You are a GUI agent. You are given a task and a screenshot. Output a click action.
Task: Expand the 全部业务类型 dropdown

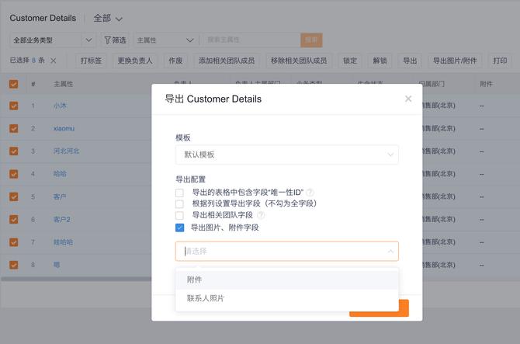53,40
